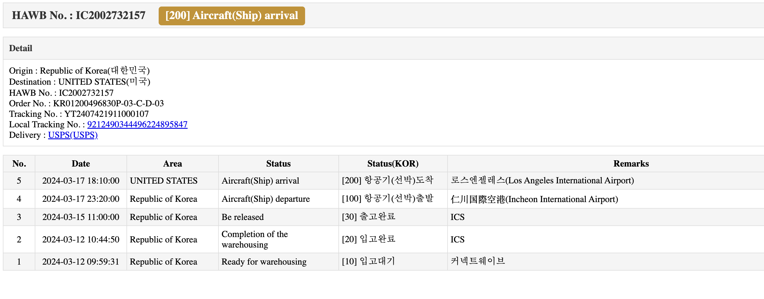The width and height of the screenshot is (764, 299).
Task: Open the local tracking number 92124903444962248958​47 link
Action: pyautogui.click(x=137, y=124)
